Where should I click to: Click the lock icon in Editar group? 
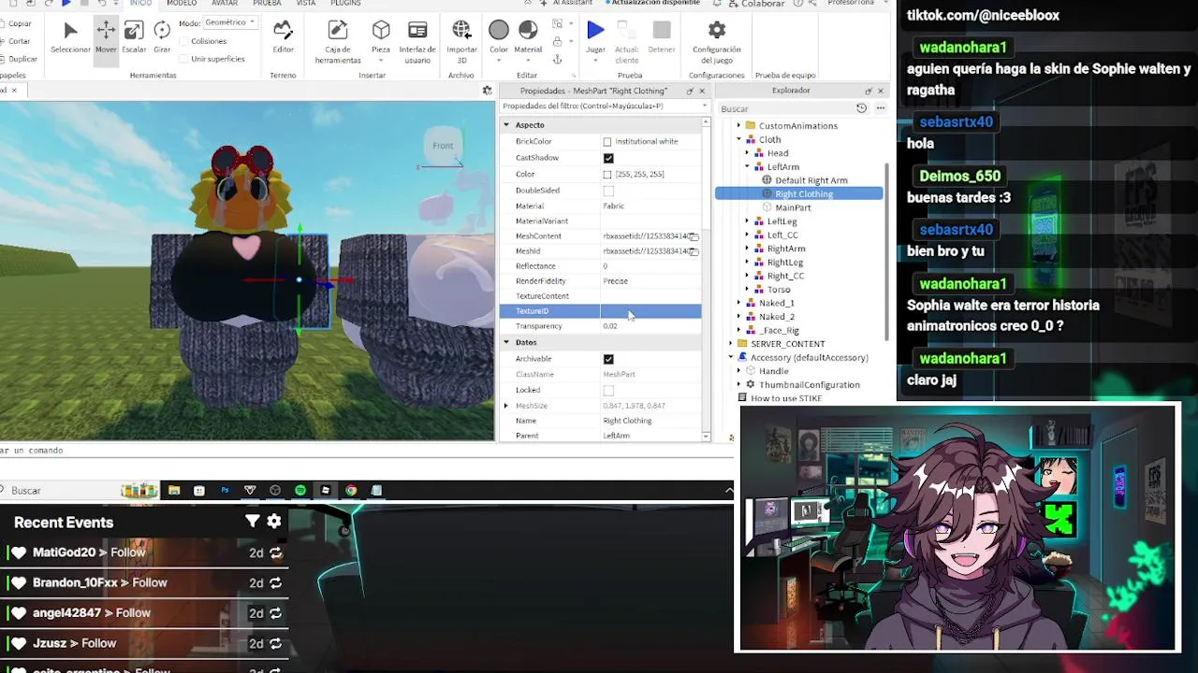(557, 41)
